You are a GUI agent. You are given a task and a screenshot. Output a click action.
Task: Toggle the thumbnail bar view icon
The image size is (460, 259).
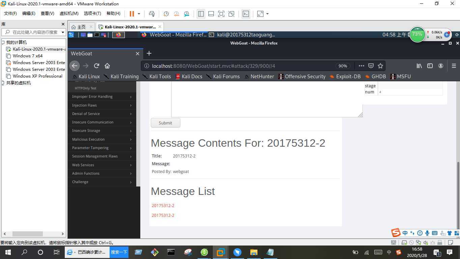[x=211, y=14]
